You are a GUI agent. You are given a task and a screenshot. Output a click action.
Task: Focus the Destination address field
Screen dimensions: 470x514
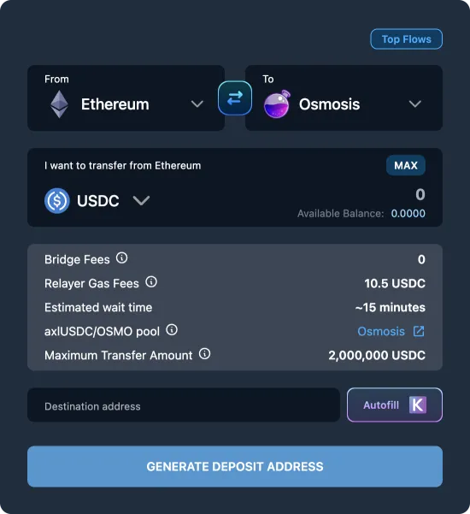click(x=184, y=405)
